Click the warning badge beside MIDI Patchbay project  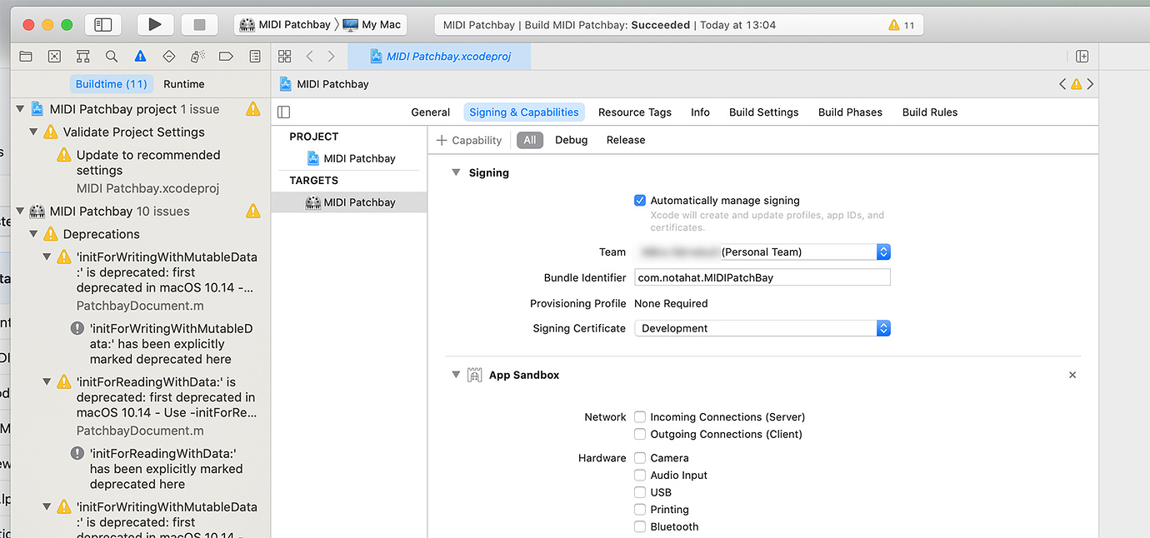coord(252,109)
